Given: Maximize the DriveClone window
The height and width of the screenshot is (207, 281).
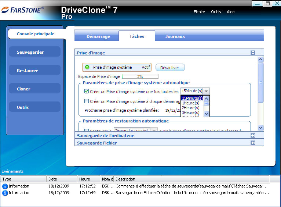Looking at the screenshot, I should (x=267, y=3).
